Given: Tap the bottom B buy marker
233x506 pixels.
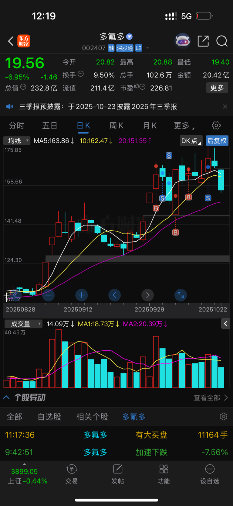Looking at the screenshot, I should [x=175, y=232].
